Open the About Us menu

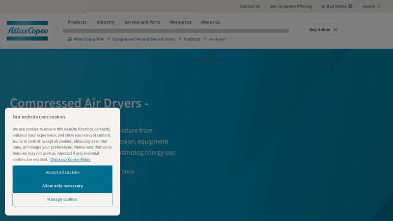pyautogui.click(x=211, y=22)
